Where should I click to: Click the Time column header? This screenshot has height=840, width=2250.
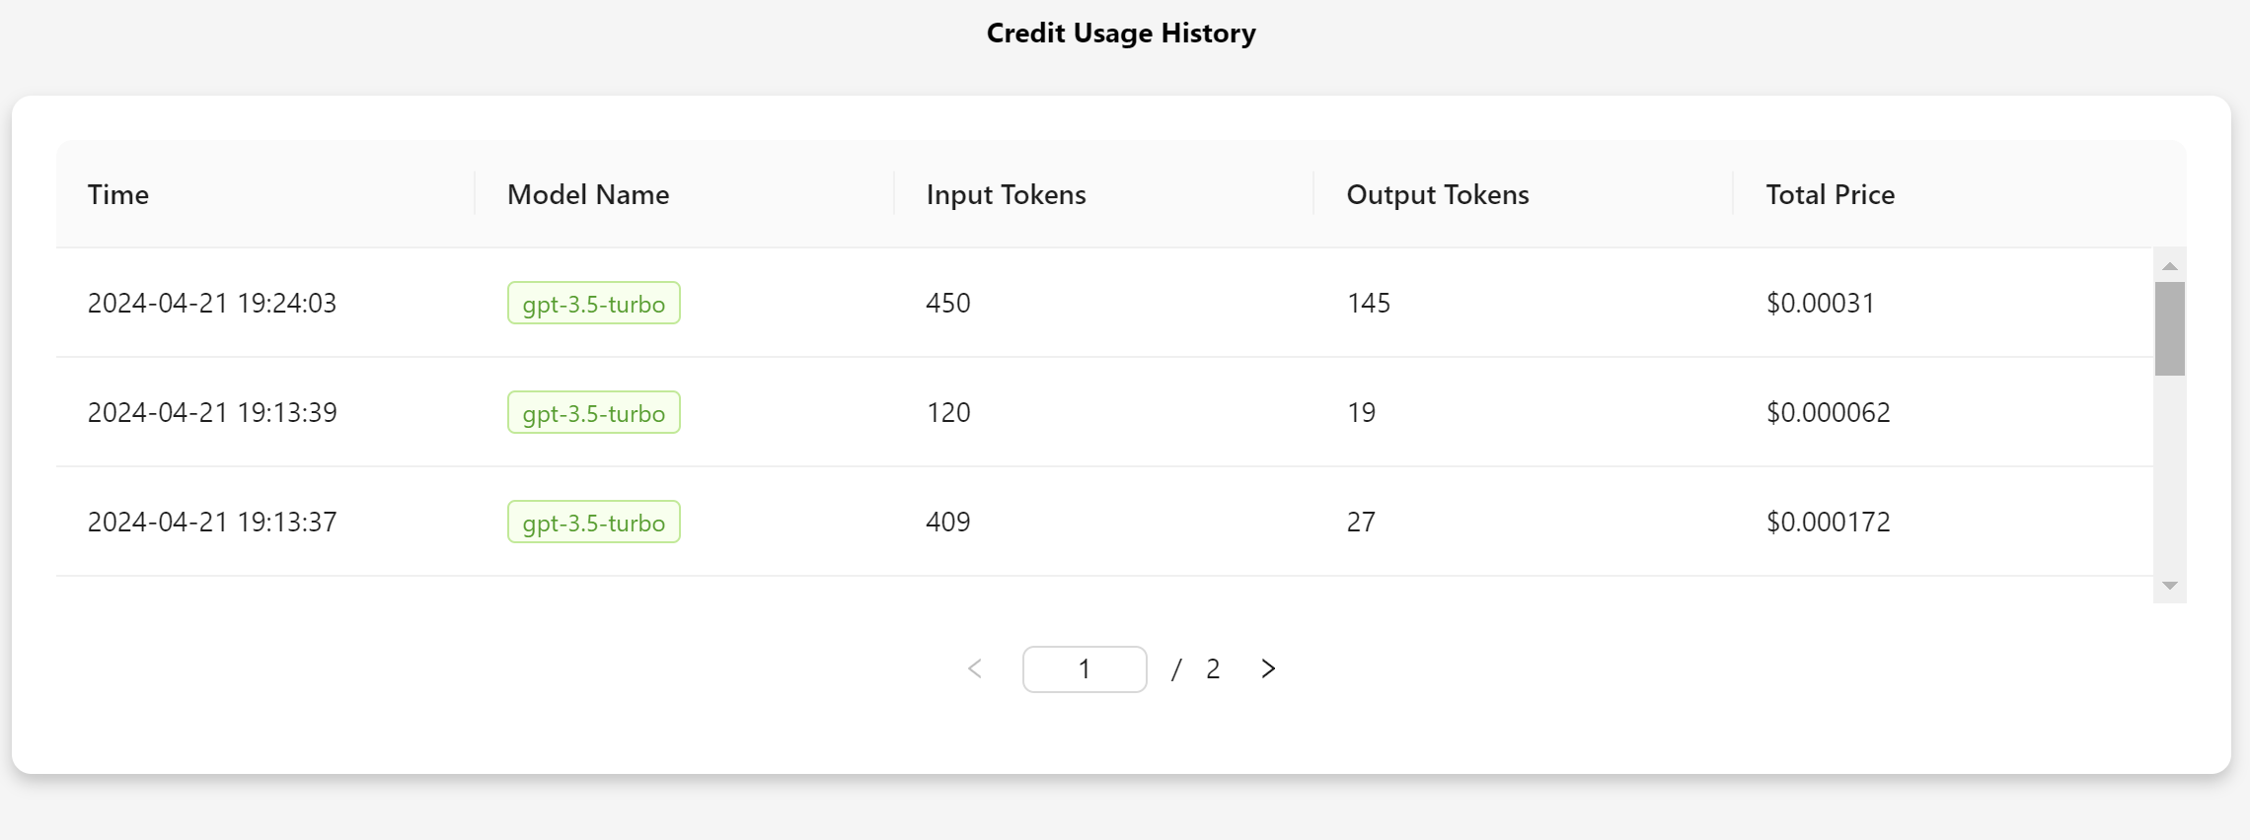pyautogui.click(x=118, y=195)
